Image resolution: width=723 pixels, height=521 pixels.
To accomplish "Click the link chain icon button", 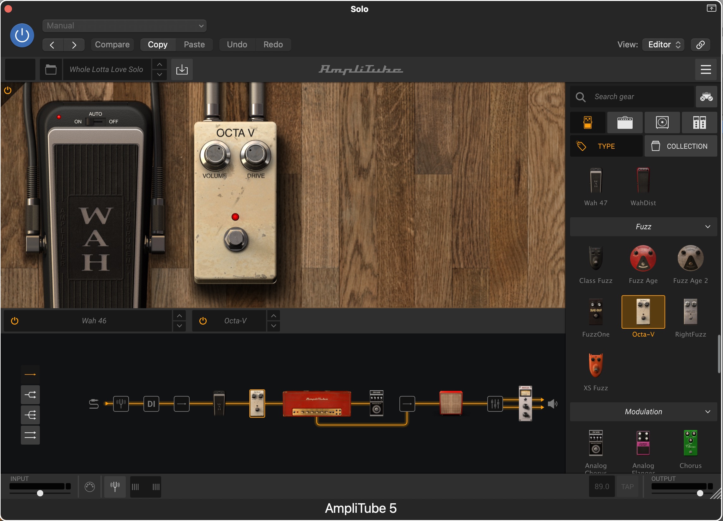I will pos(700,45).
